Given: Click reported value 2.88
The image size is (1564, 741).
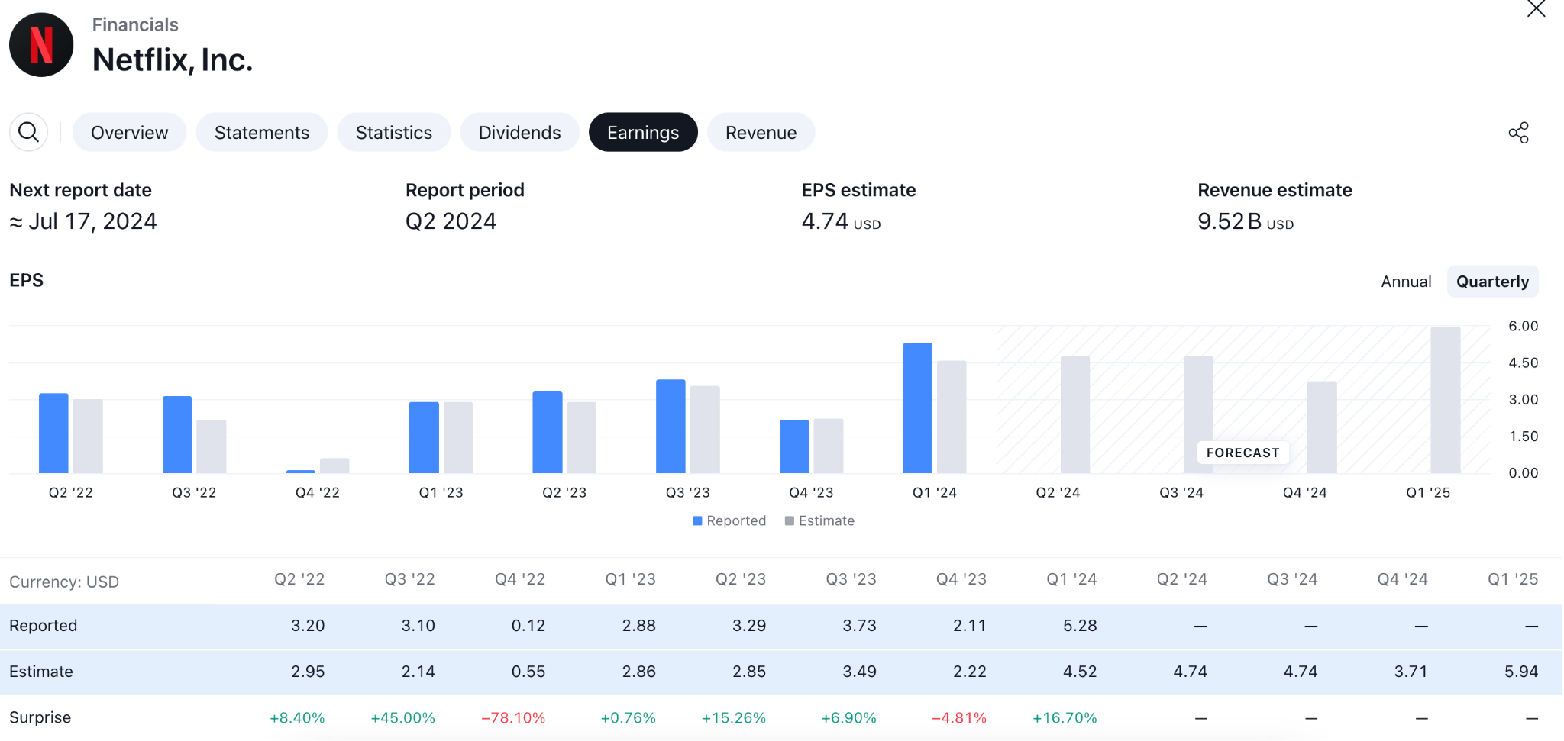Looking at the screenshot, I should tap(638, 626).
